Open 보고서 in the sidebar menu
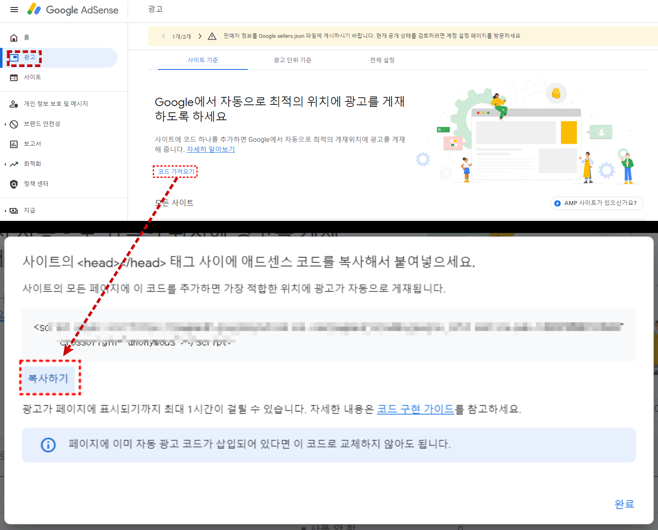Screen dimensions: 658x530 (x=32, y=144)
